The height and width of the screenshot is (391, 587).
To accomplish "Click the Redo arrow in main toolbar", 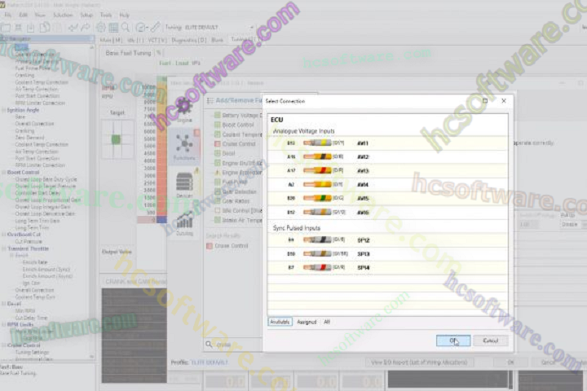I will click(86, 28).
